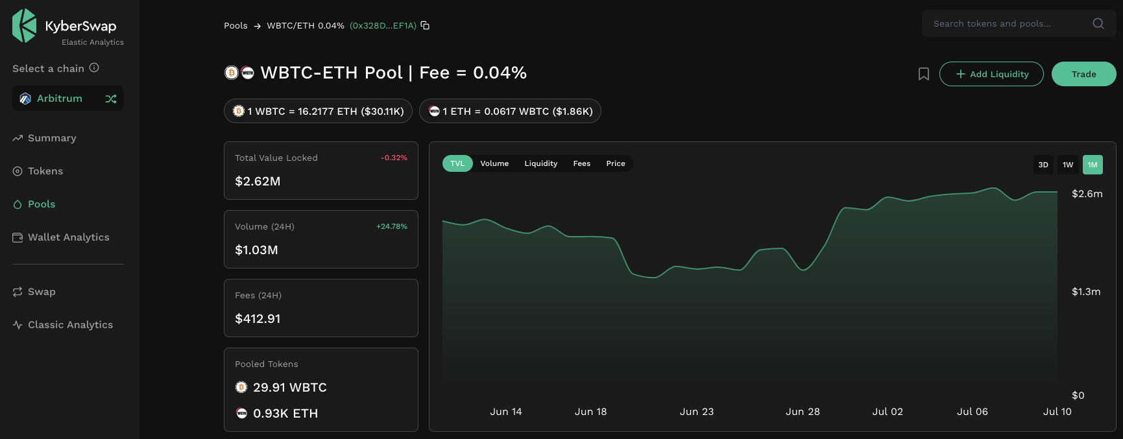This screenshot has height=439, width=1123.
Task: Copy the pool address icon
Action: (x=425, y=25)
